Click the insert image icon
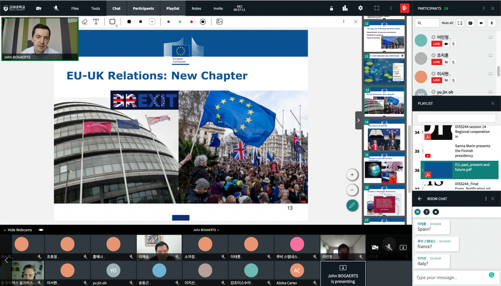Viewport: 501px width, 286px height. [x=219, y=22]
